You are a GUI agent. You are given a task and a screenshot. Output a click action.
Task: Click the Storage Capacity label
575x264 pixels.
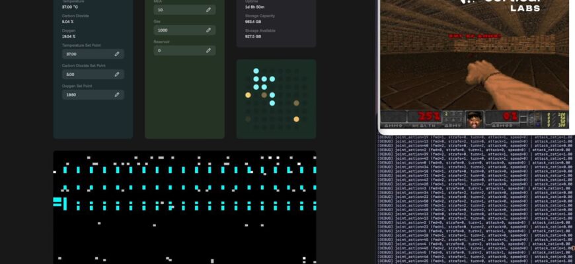pos(260,16)
